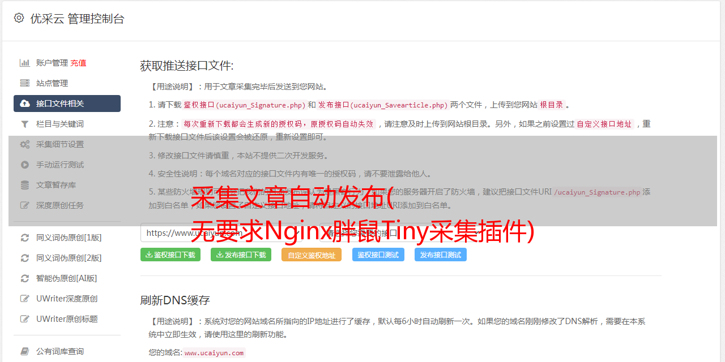
Task: Click the bar chart icon for 账户管理
Action: pos(25,63)
